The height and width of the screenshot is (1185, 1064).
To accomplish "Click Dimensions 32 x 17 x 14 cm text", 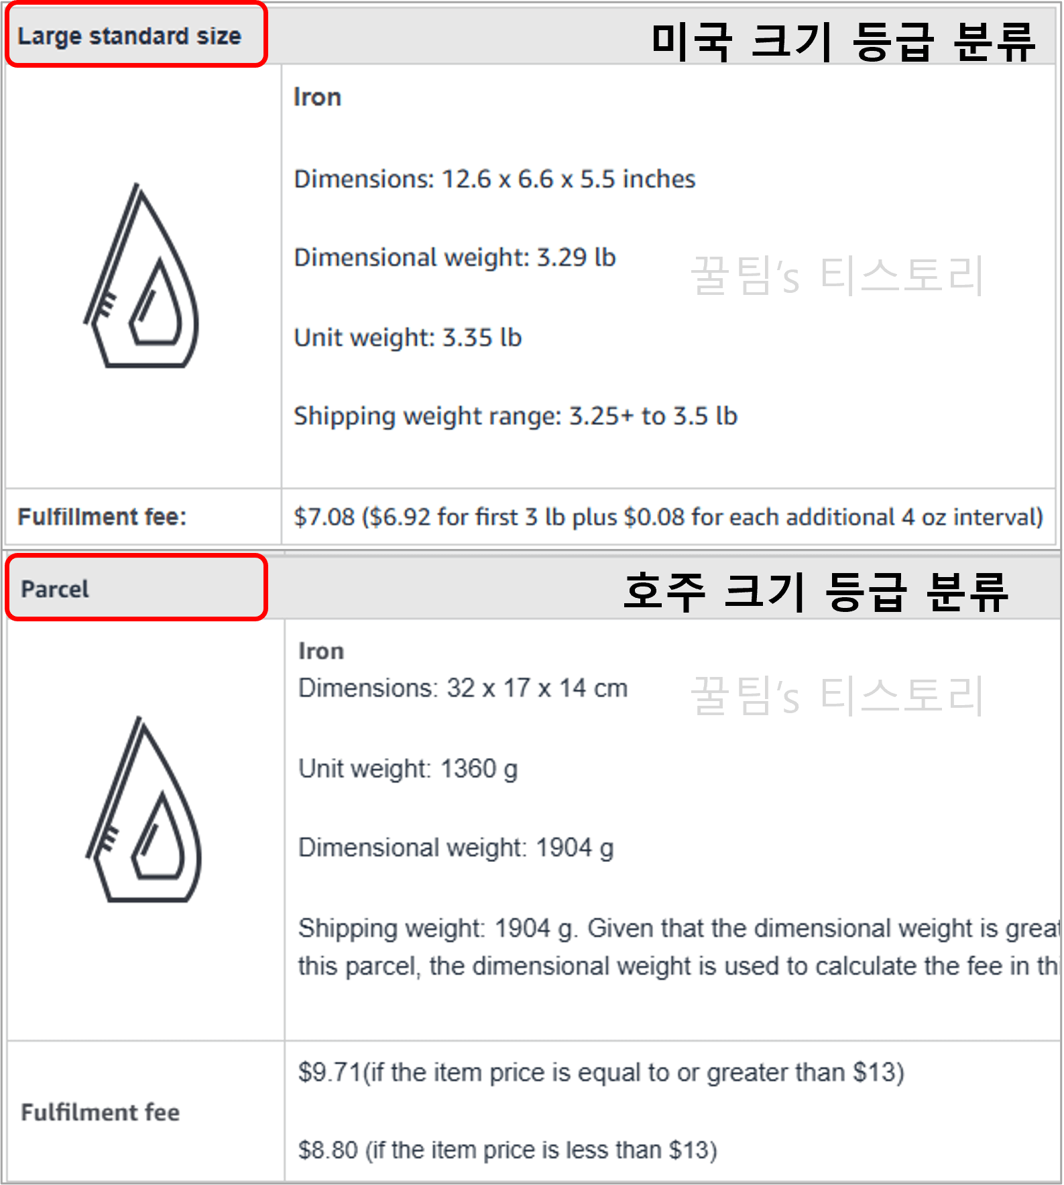I will 463,688.
